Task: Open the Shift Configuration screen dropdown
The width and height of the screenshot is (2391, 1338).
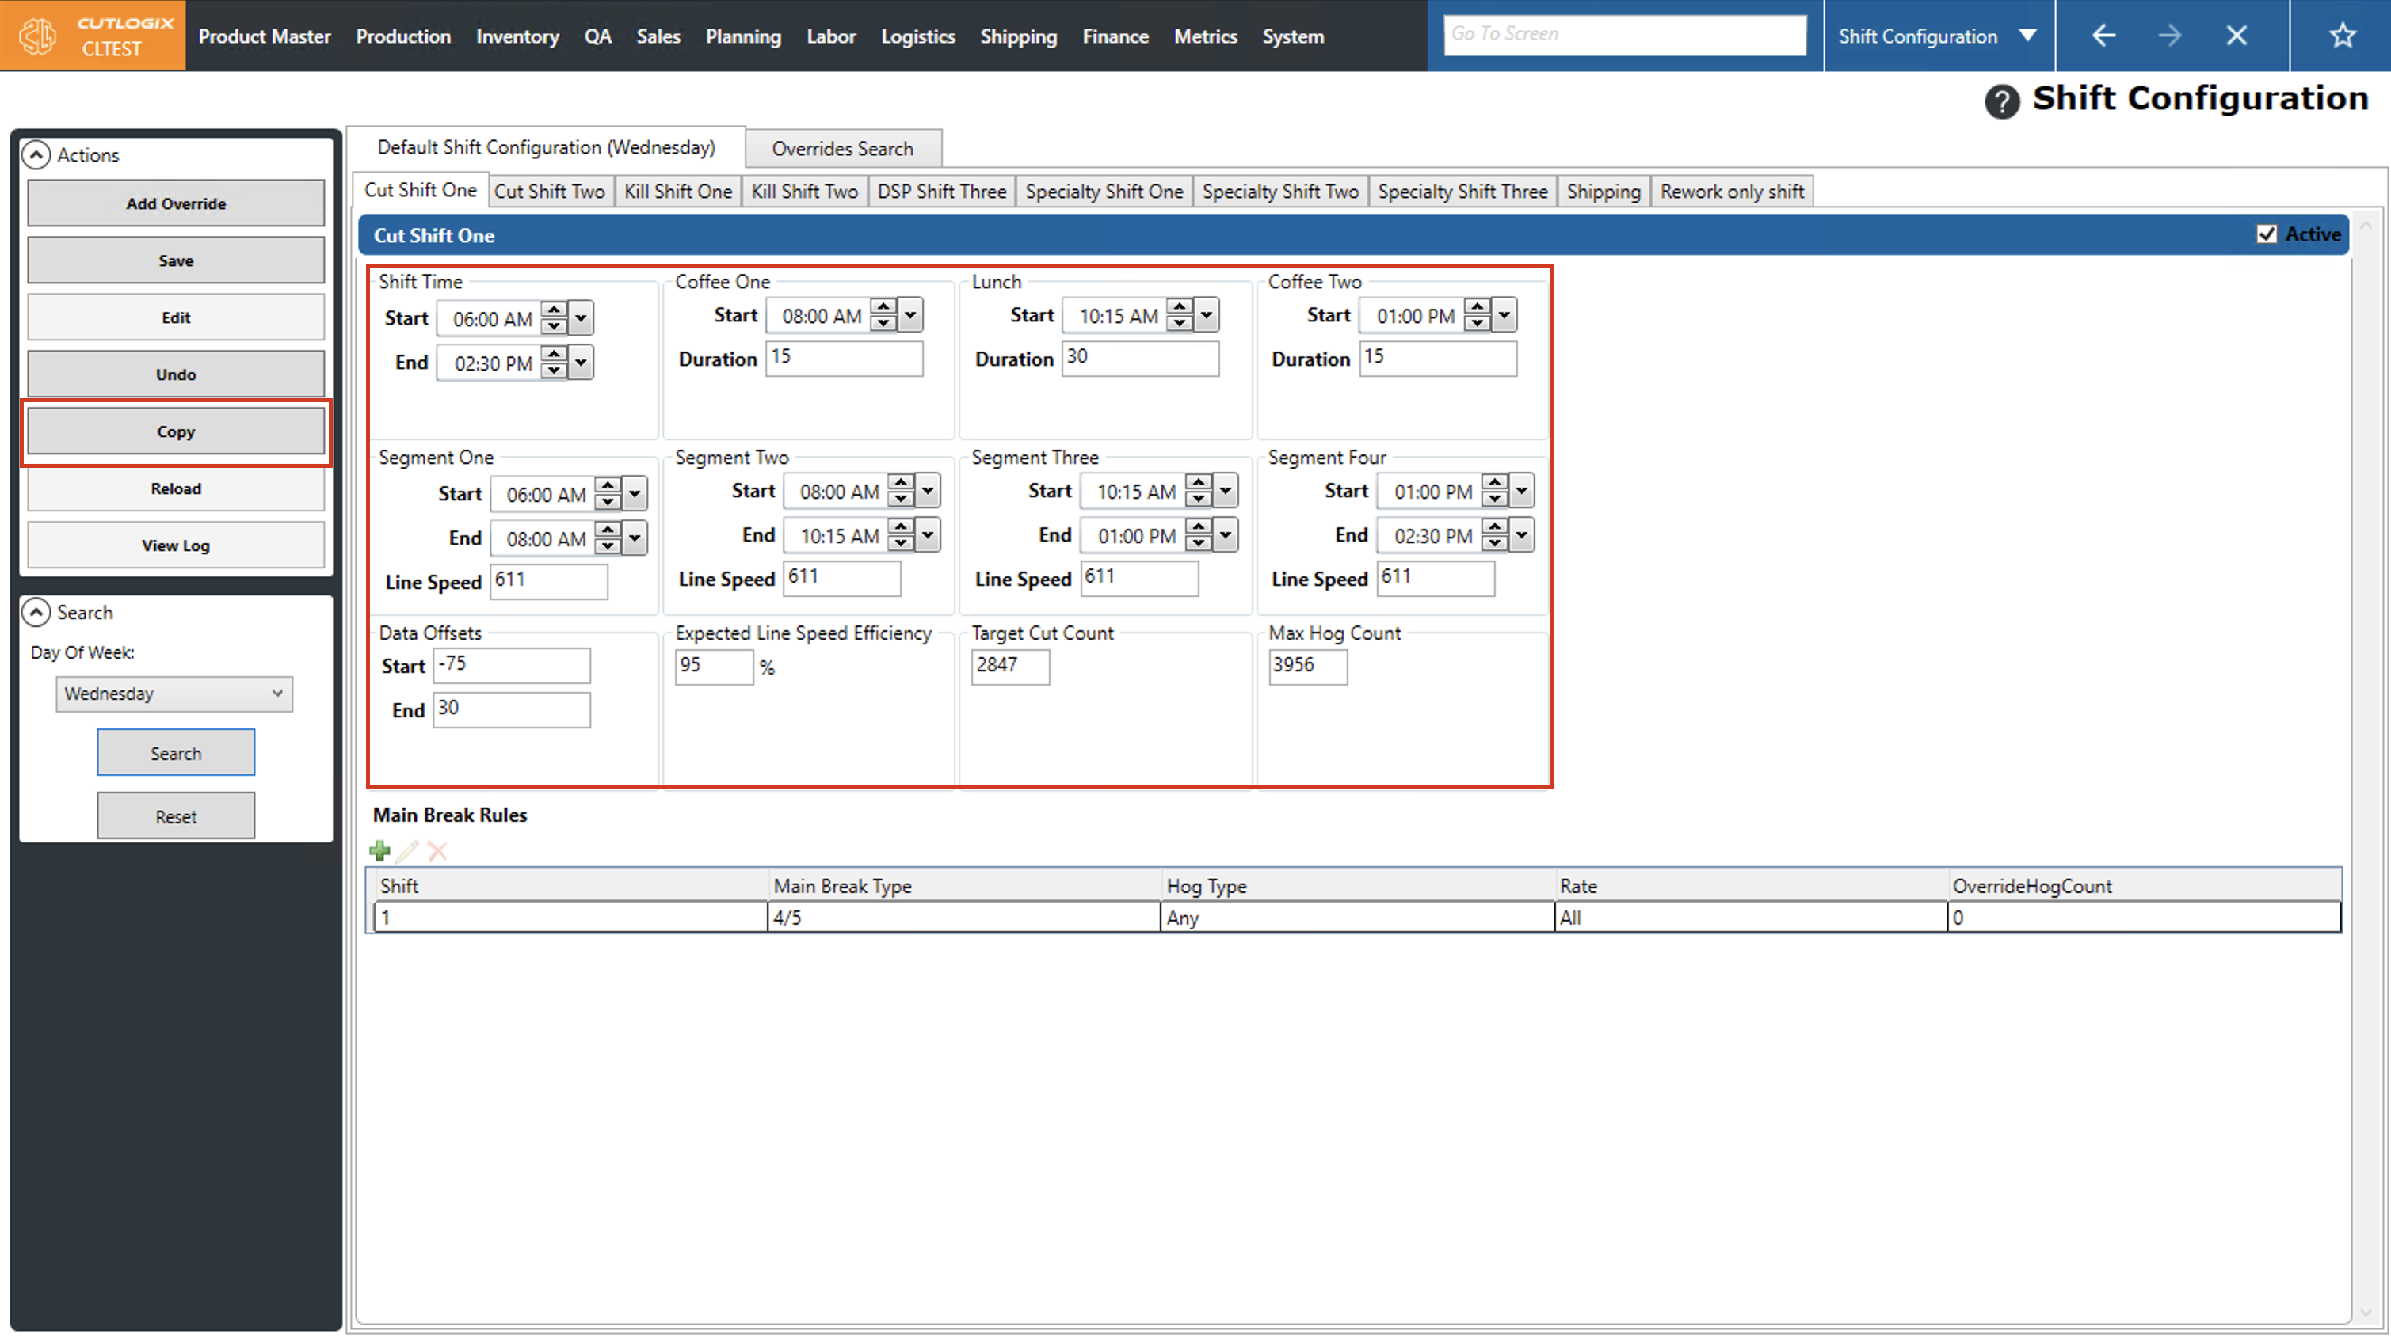Action: (x=2027, y=36)
